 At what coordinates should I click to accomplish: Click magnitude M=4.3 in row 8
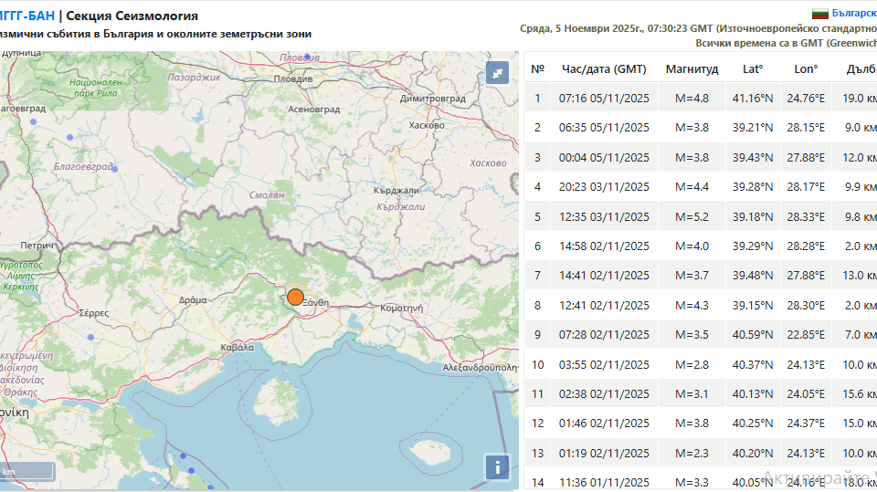pos(692,305)
